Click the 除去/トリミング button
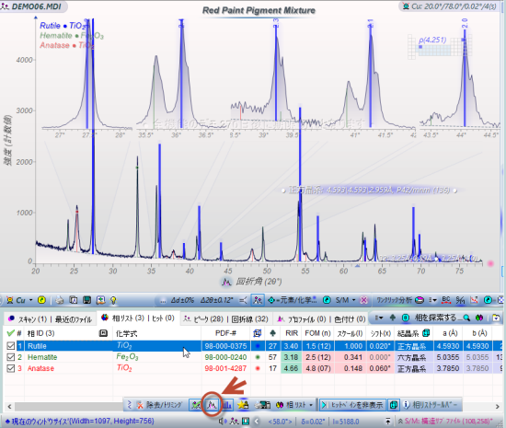This screenshot has width=506, height=428. (x=160, y=405)
